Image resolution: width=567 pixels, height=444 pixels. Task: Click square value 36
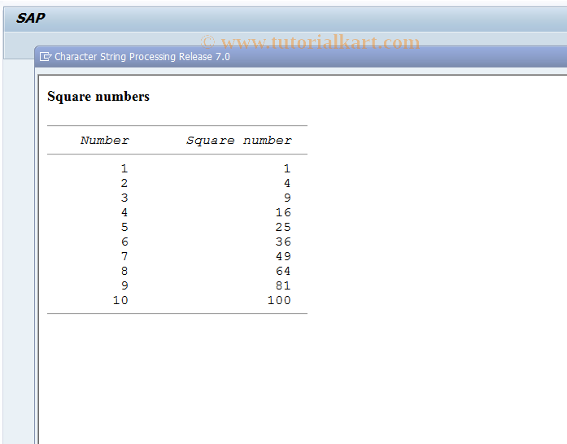point(283,242)
